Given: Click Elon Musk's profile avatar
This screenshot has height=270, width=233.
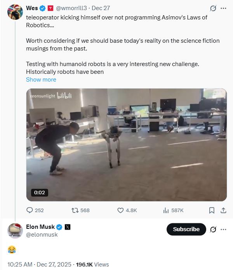Looking at the screenshot, I should [15, 230].
